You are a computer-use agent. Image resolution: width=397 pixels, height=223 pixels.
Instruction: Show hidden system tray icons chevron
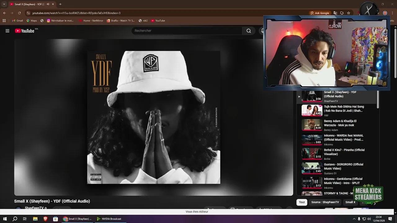coord(354,219)
